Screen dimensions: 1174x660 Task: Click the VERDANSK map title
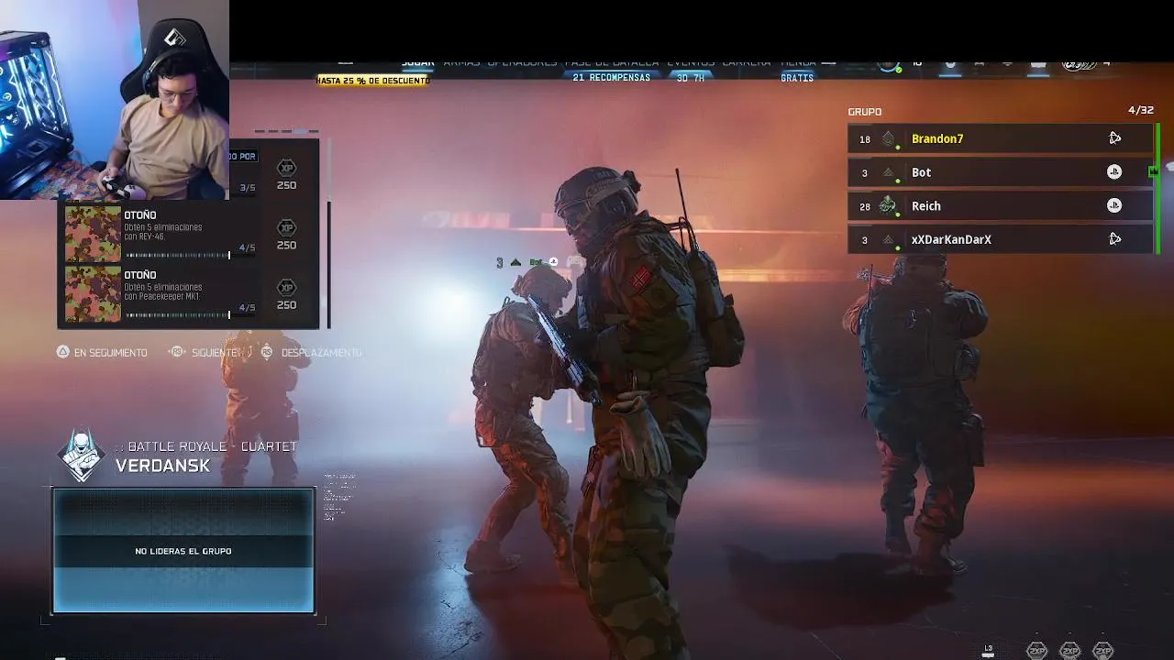(x=163, y=466)
